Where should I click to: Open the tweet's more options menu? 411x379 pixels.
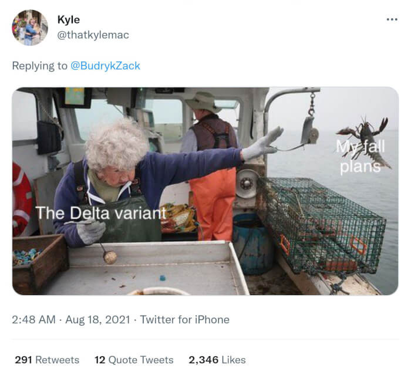click(x=392, y=19)
